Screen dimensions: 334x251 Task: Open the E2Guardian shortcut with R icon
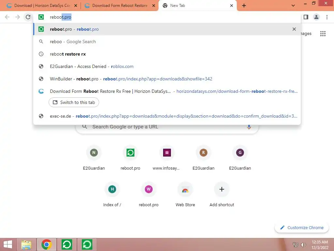click(x=204, y=158)
